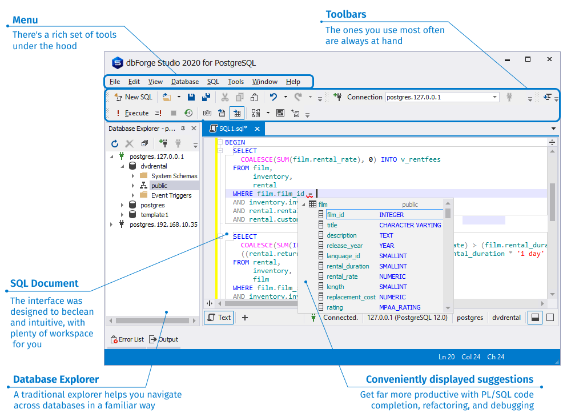Click the New Connection plug icon in main toolbar
Image resolution: width=571 pixels, height=417 pixels.
click(x=337, y=97)
